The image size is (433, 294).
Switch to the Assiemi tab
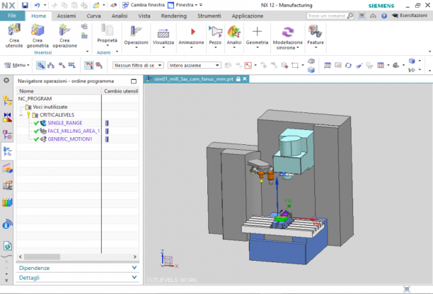67,16
